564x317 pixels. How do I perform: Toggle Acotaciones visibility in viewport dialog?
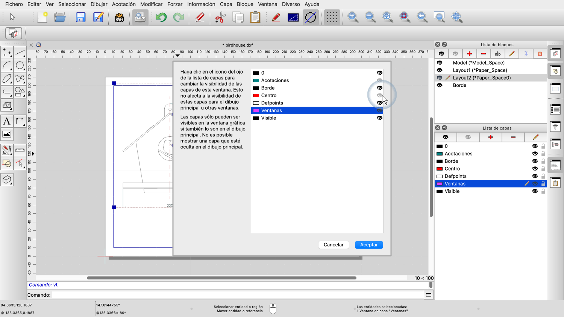(x=379, y=80)
